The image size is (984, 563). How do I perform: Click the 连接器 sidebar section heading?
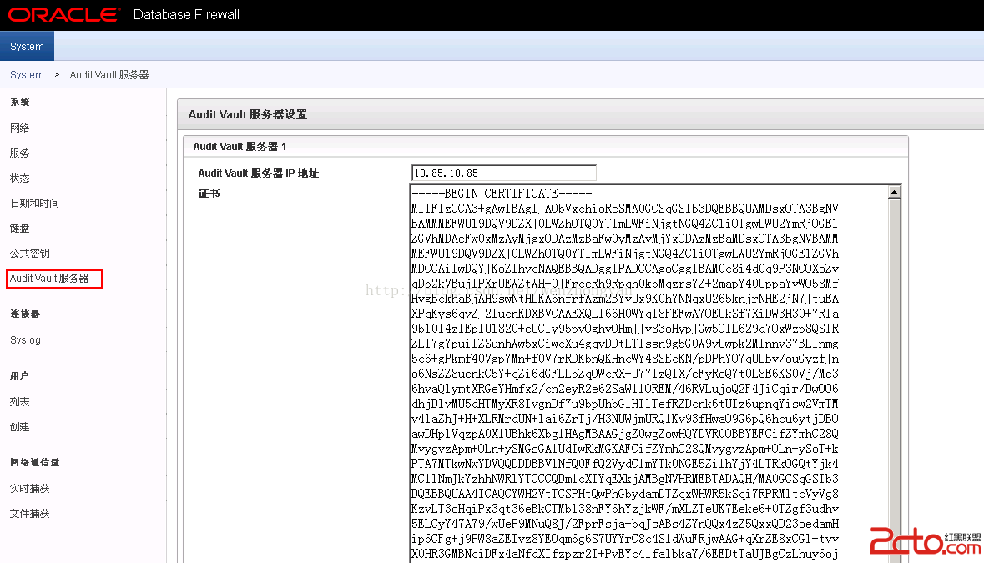(24, 314)
